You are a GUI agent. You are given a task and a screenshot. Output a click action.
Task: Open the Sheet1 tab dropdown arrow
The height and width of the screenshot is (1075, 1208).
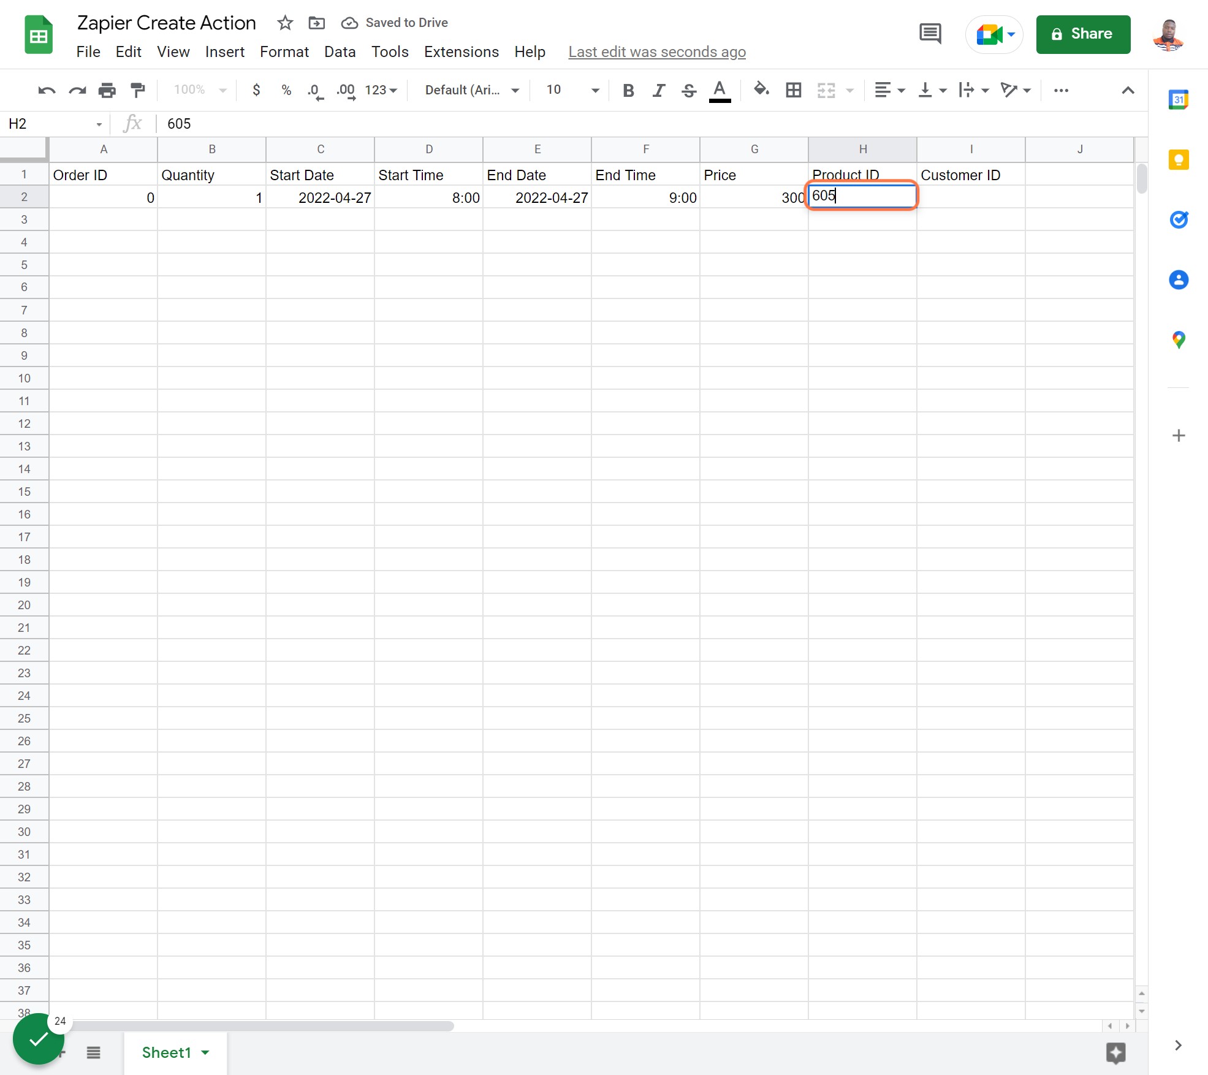(x=205, y=1053)
